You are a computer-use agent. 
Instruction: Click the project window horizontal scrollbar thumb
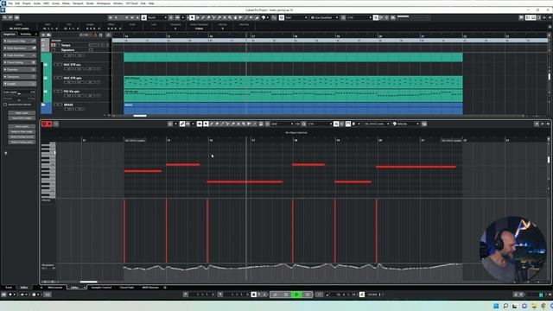[x=140, y=115]
